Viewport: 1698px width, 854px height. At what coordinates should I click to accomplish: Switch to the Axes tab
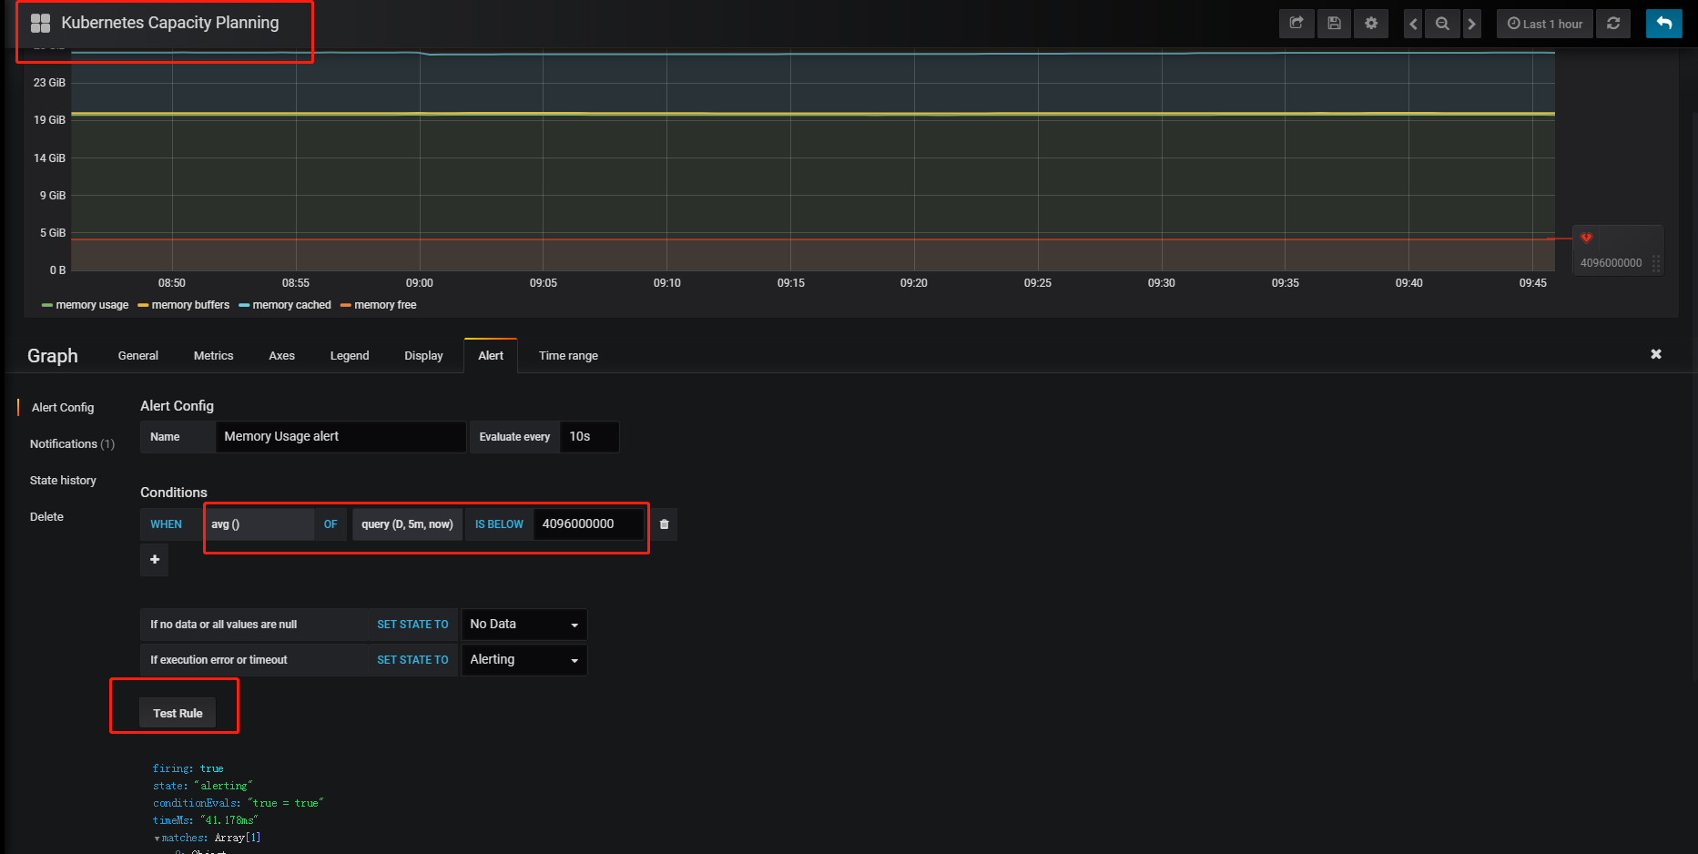point(282,356)
